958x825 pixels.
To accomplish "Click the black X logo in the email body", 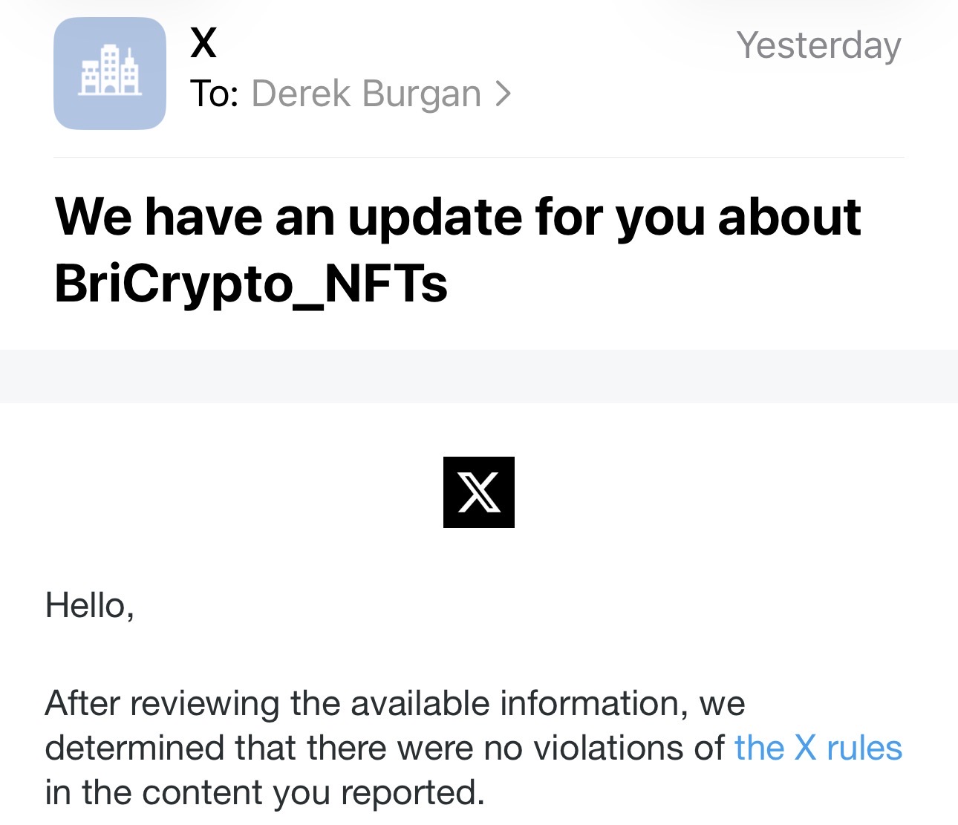I will click(x=479, y=492).
